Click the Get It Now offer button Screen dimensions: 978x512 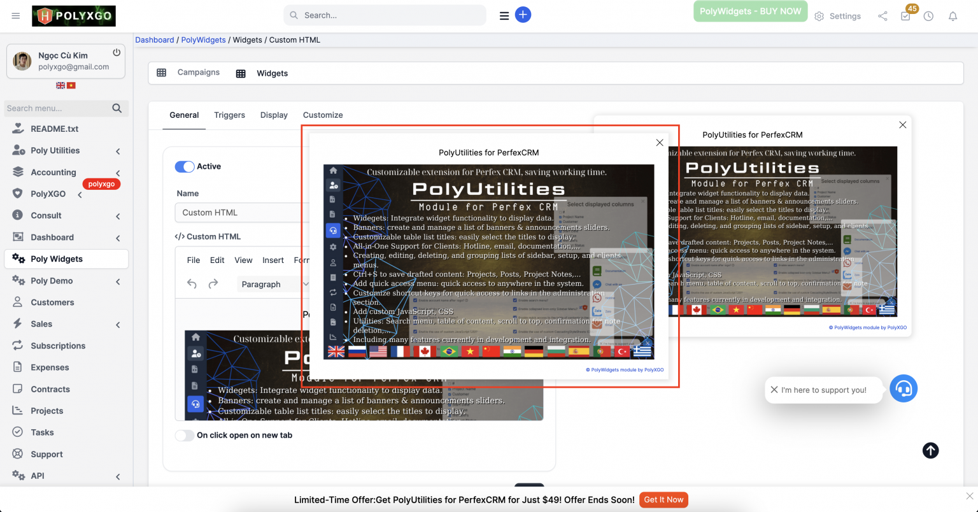663,499
